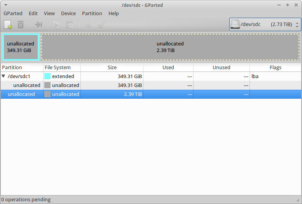
Task: Click gray swatch in 349.31 GiB unallocated row
Action: coord(47,85)
